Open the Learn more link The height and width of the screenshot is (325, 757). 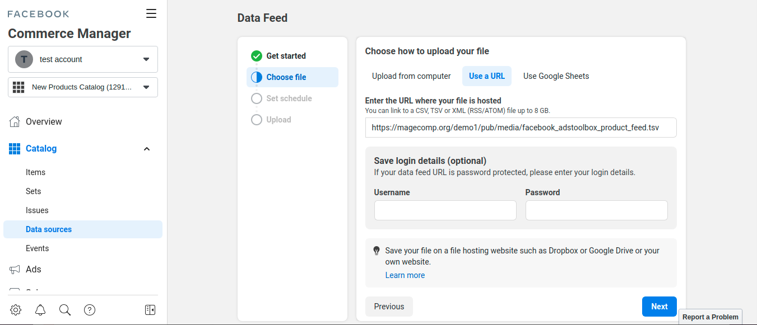[405, 275]
